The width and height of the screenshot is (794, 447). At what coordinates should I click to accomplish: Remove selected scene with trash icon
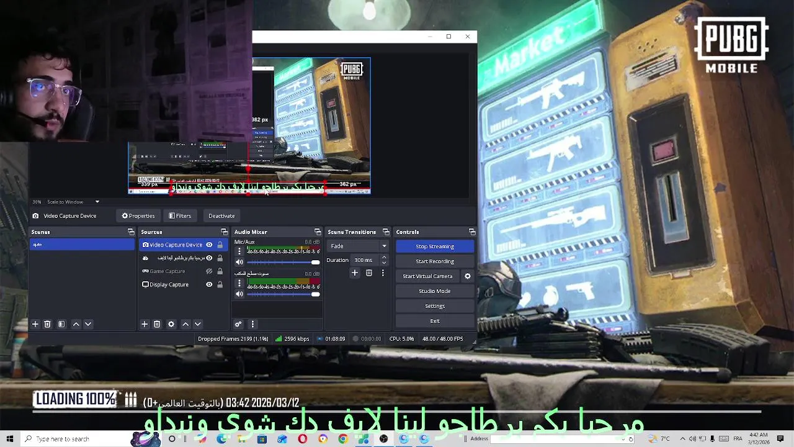(x=47, y=324)
